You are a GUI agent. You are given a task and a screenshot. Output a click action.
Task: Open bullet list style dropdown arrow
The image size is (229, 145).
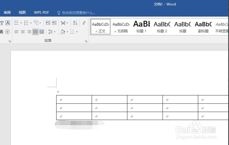point(21,23)
